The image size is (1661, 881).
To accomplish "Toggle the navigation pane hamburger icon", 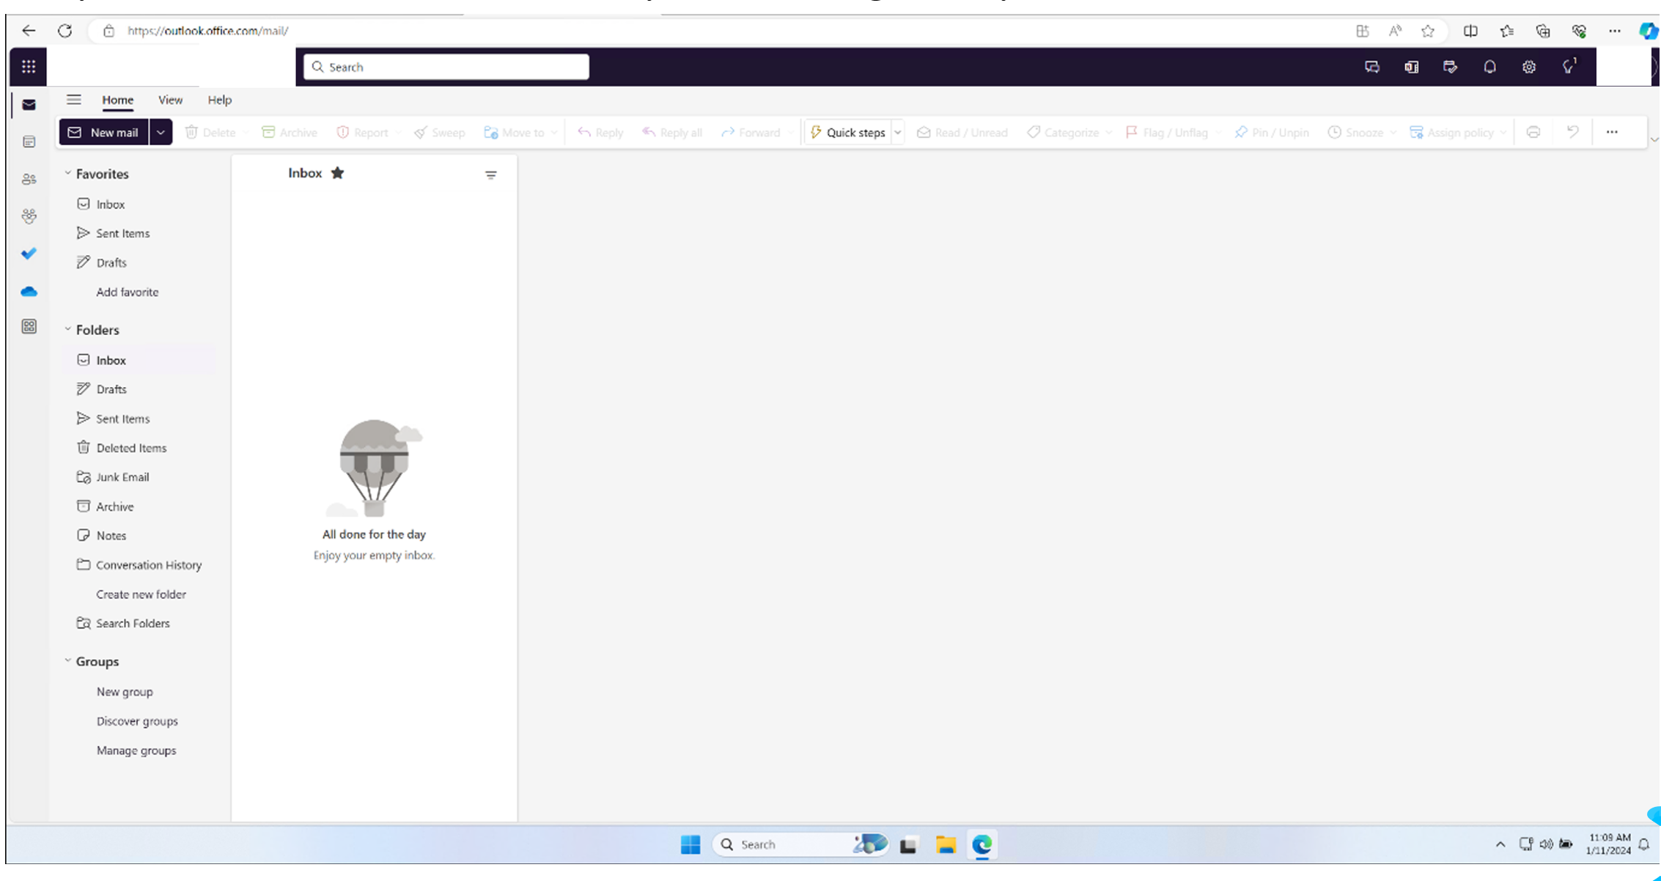I will pos(74,100).
